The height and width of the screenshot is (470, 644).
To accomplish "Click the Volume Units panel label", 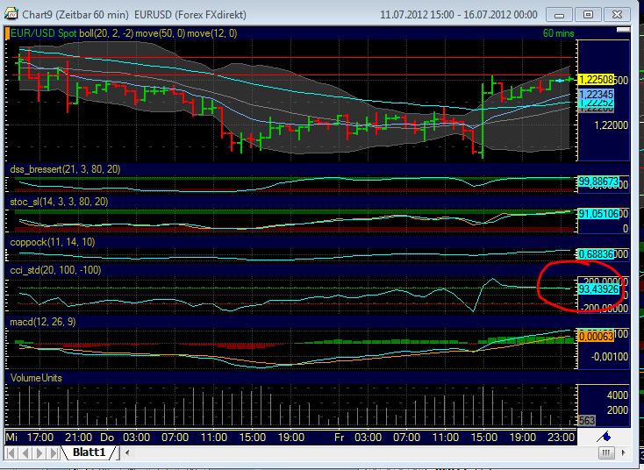I will click(36, 378).
